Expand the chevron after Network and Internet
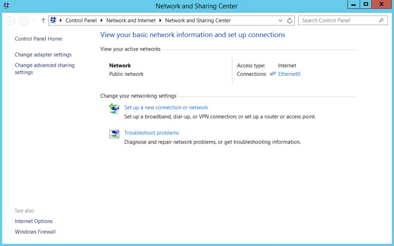The width and height of the screenshot is (394, 246). click(161, 20)
